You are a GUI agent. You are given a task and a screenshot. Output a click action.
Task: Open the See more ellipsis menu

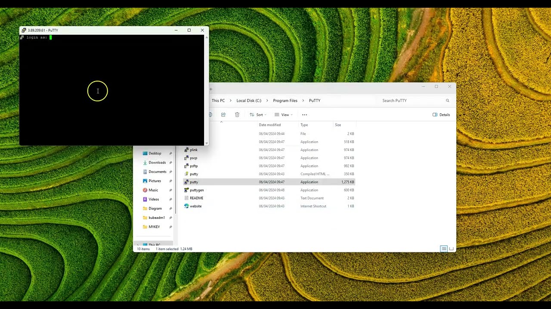coord(304,115)
